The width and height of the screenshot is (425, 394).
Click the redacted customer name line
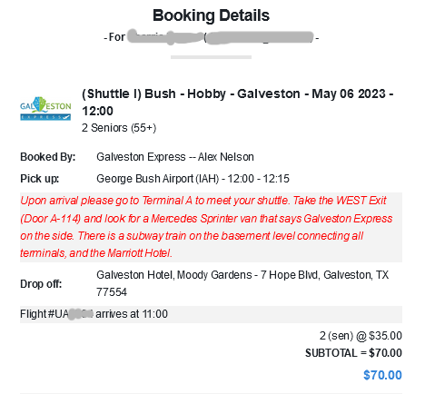(x=211, y=37)
